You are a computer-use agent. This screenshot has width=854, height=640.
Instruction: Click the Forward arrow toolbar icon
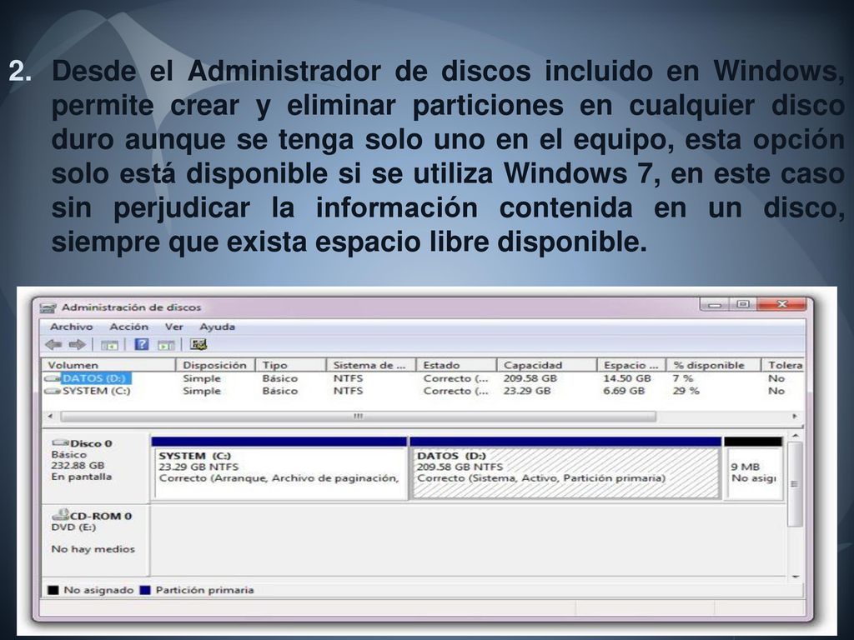tap(77, 344)
